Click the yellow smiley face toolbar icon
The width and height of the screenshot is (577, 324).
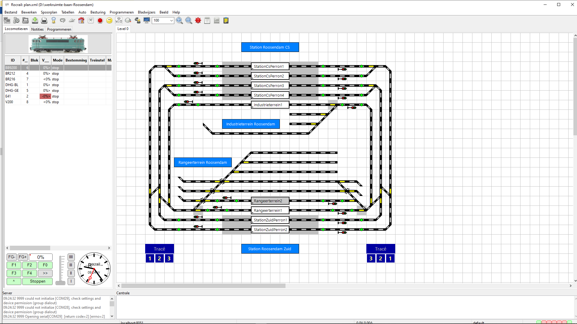[x=109, y=20]
